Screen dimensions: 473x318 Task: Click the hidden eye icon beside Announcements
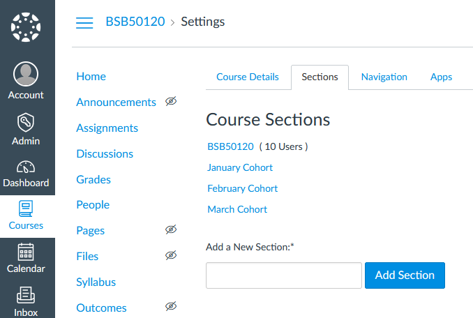171,102
